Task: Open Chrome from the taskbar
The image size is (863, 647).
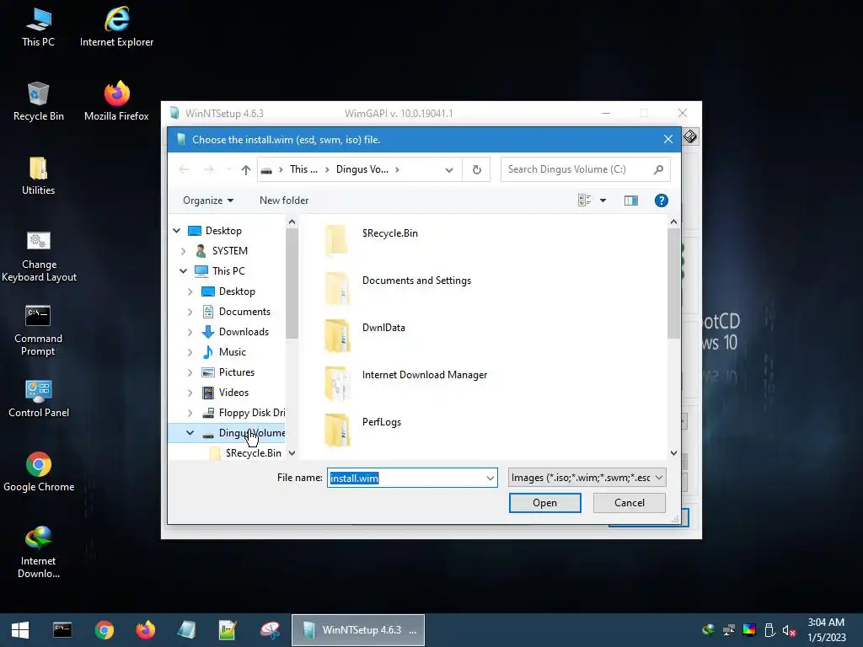Action: (104, 630)
